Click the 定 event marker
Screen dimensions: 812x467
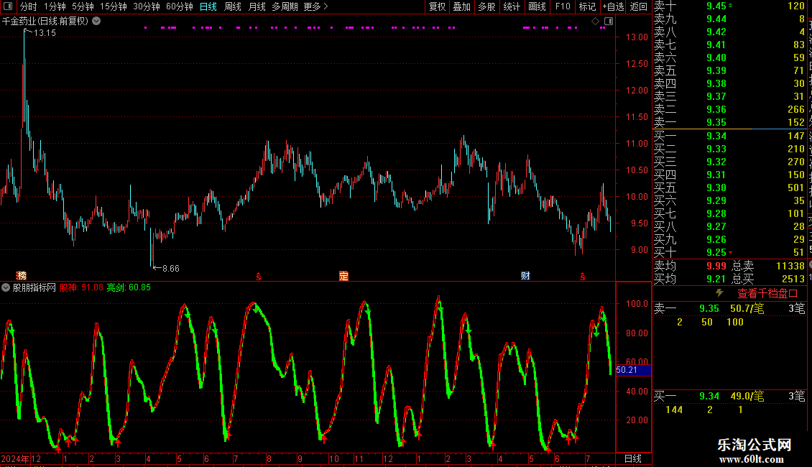(x=343, y=275)
